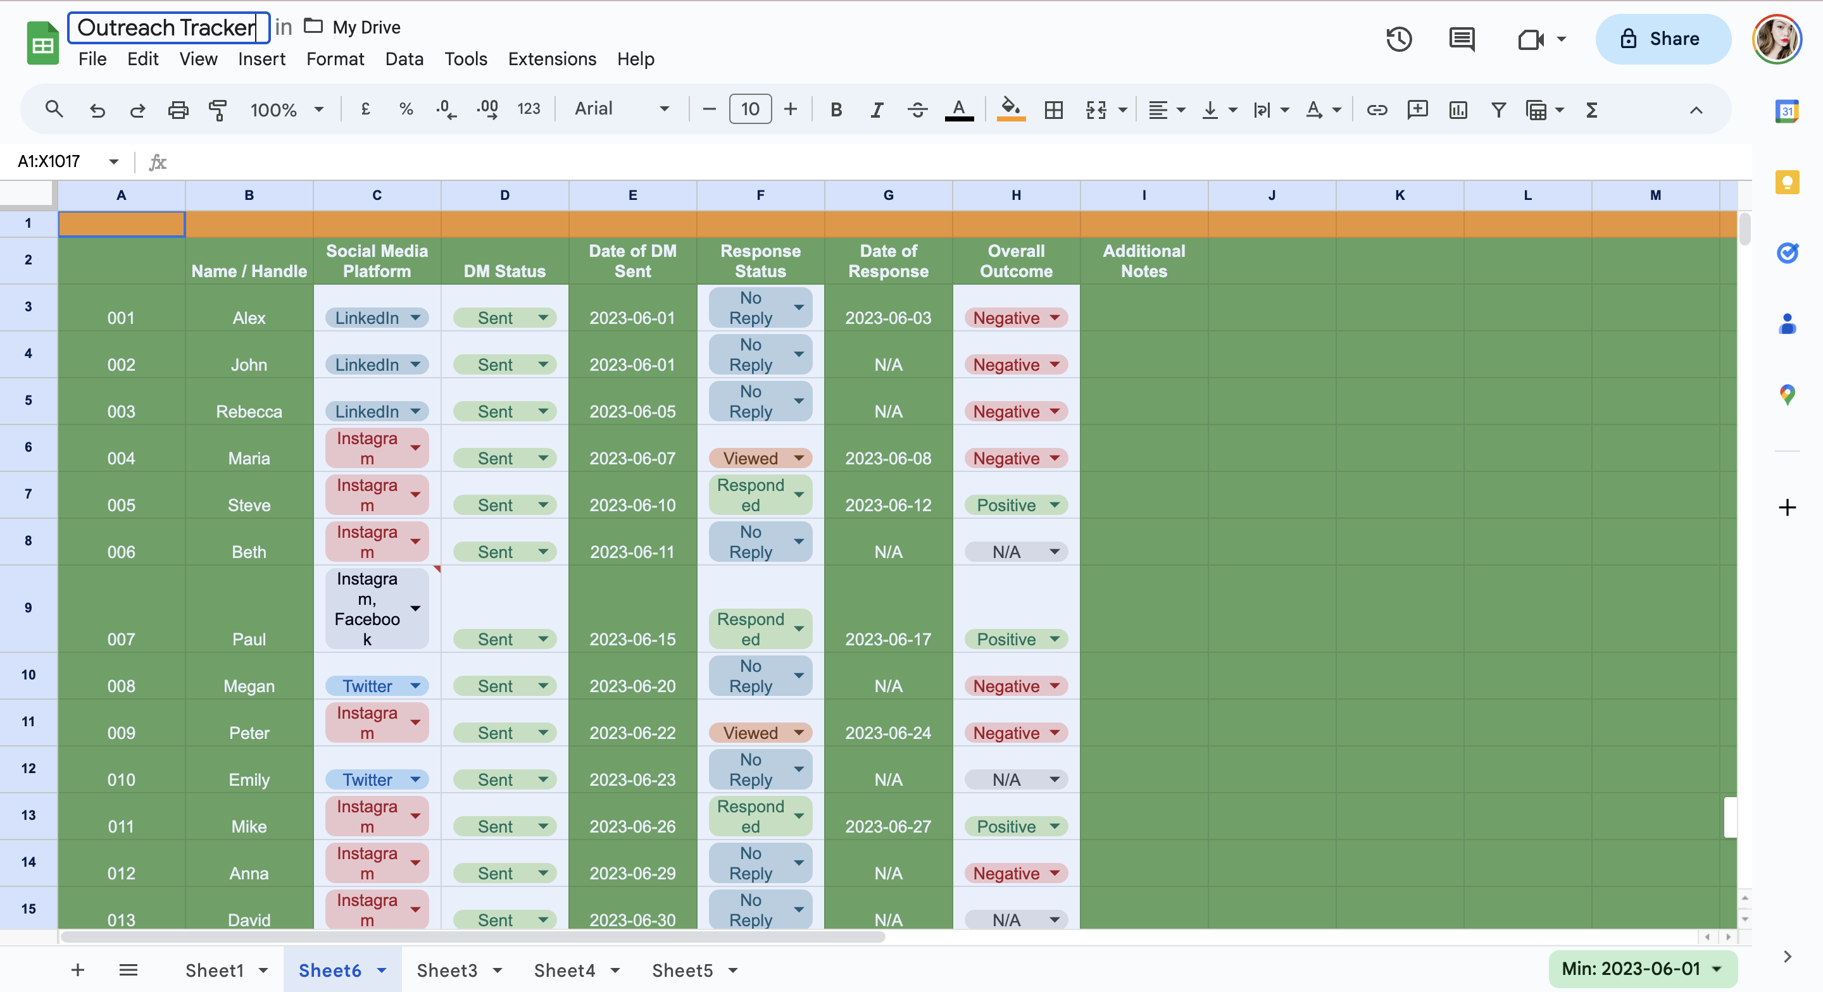Click the functions sigma icon
The width and height of the screenshot is (1823, 992).
[x=1591, y=109]
